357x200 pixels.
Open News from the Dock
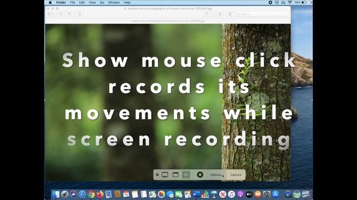coord(223,194)
